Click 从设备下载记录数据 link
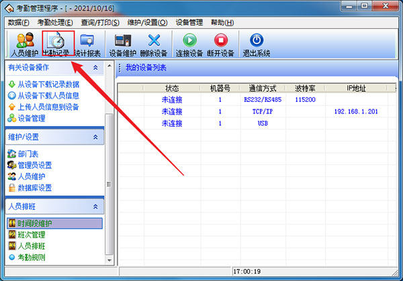Screen dimensions: 403x281 48,85
